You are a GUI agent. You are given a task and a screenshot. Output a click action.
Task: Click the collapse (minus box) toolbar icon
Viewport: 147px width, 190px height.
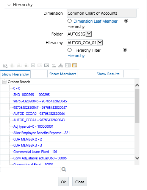tap(33, 65)
